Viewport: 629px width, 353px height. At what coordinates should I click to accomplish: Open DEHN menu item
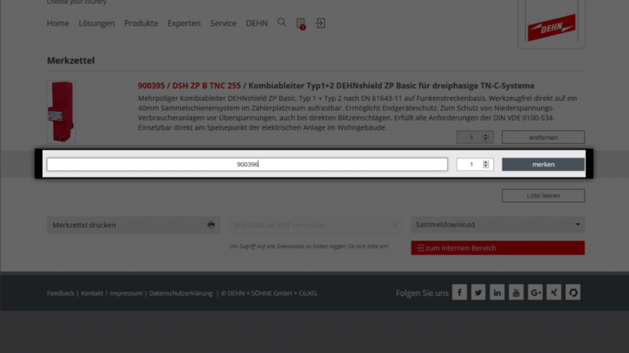tap(257, 23)
